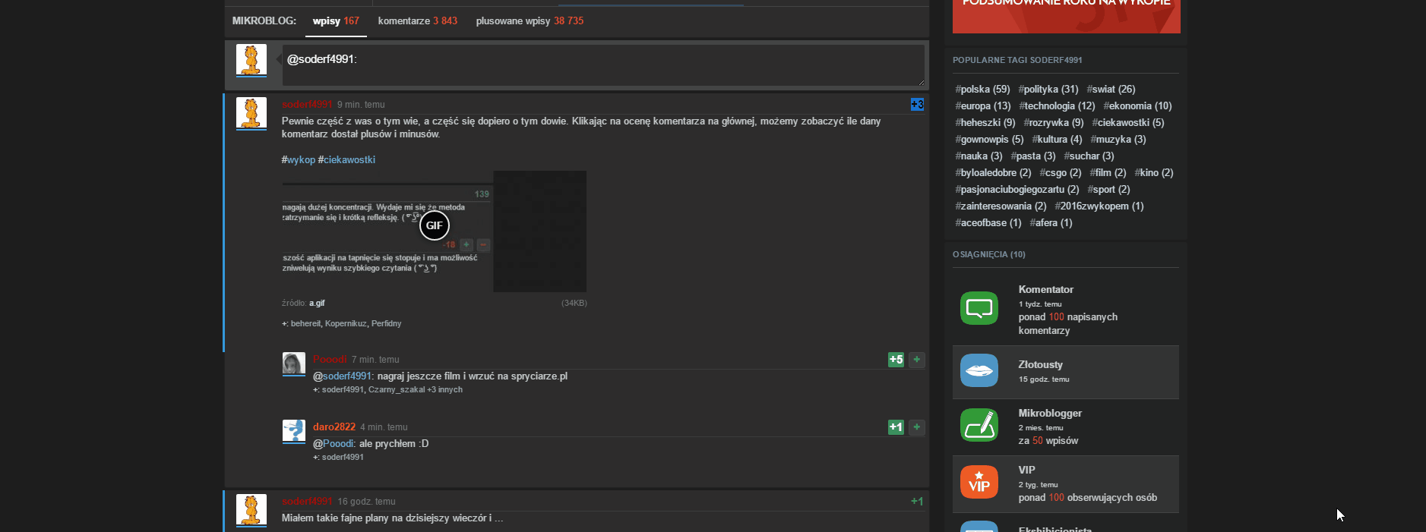Switch to the komentarze tab
The width and height of the screenshot is (1426, 532).
[x=417, y=21]
